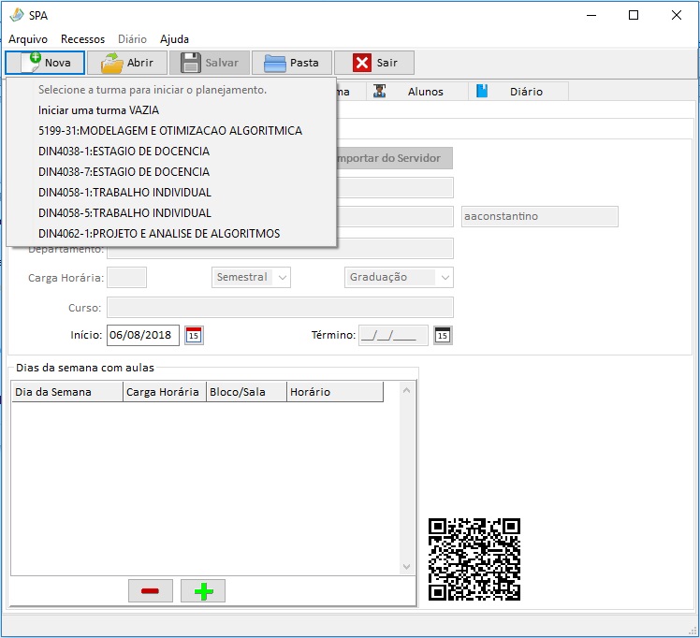Expand the Semestral dropdown
Image resolution: width=700 pixels, height=638 pixels.
pyautogui.click(x=250, y=277)
